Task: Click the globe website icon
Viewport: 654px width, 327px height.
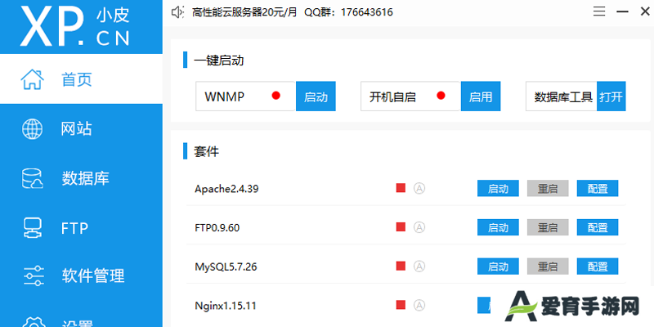Action: coord(32,129)
